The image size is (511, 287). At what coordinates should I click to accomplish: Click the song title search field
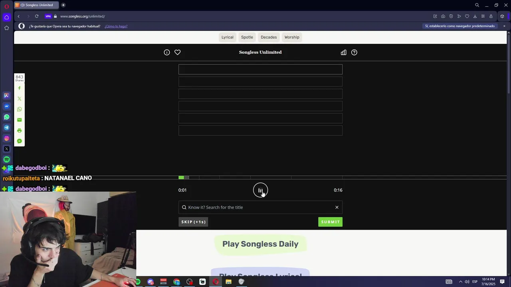tap(260, 207)
